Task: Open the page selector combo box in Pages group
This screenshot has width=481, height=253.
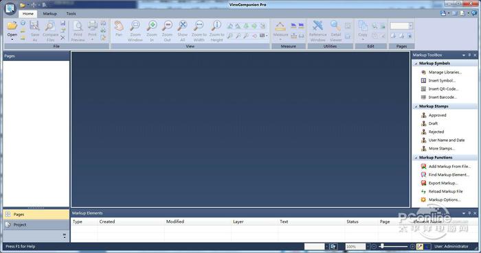Action: pos(401,26)
